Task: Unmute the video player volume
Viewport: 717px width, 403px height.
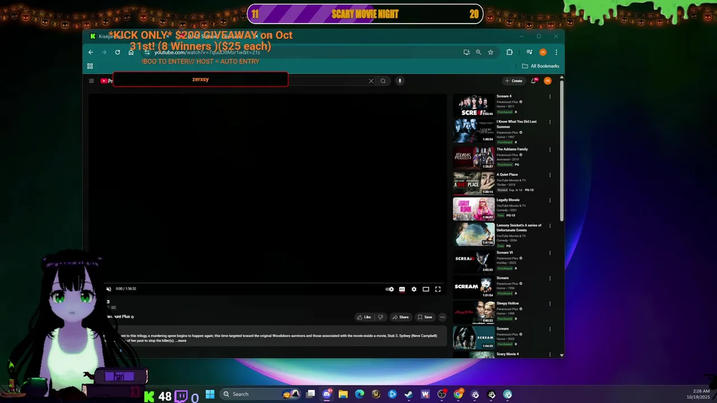Action: [109, 289]
